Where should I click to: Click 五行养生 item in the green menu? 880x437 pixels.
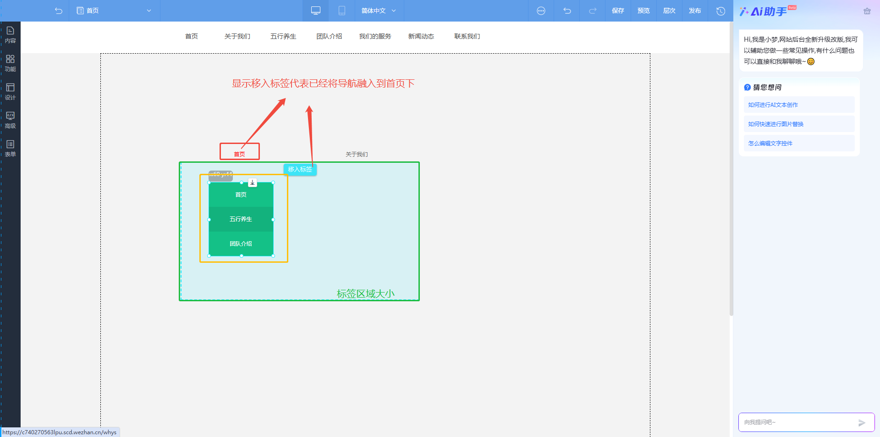[x=241, y=219]
